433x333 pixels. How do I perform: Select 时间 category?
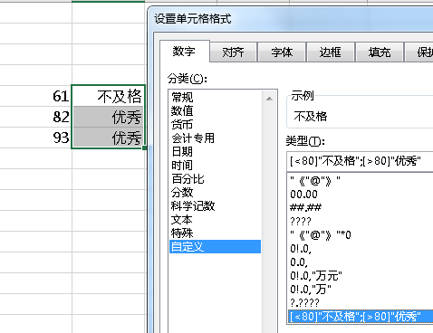[215, 165]
